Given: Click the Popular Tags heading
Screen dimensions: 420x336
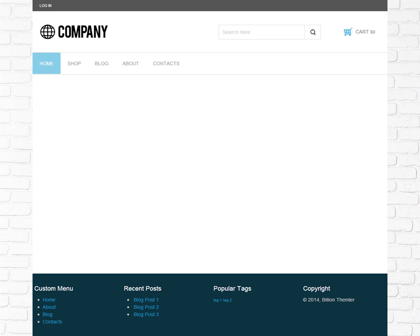Looking at the screenshot, I should 232,289.
